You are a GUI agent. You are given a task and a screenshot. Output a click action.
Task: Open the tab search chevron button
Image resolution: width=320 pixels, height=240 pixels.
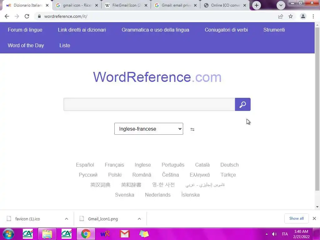281,5
